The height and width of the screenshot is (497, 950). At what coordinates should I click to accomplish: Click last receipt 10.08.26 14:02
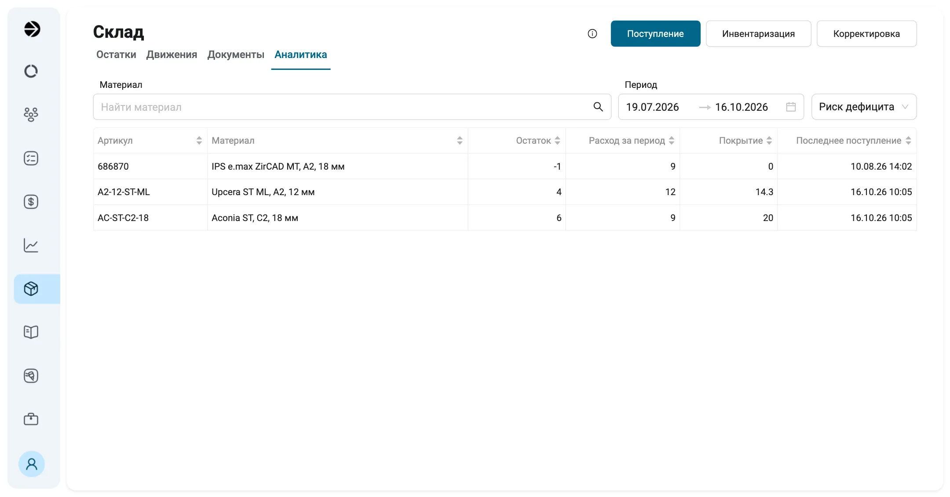881,166
